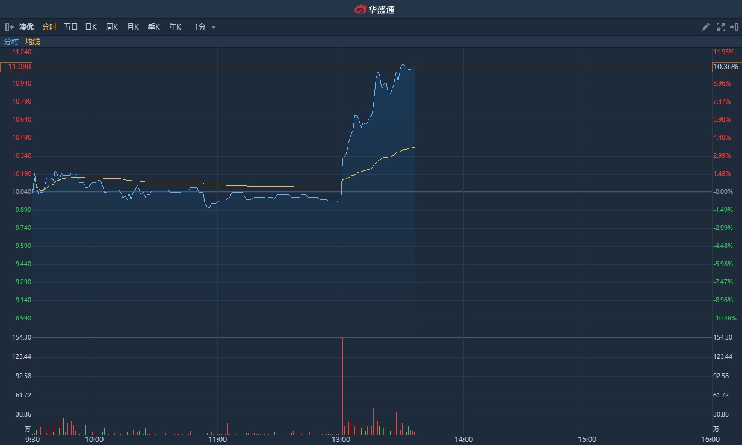Image resolution: width=742 pixels, height=445 pixels.
Task: Click the 华盛通 logo in the title bar
Action: point(374,9)
